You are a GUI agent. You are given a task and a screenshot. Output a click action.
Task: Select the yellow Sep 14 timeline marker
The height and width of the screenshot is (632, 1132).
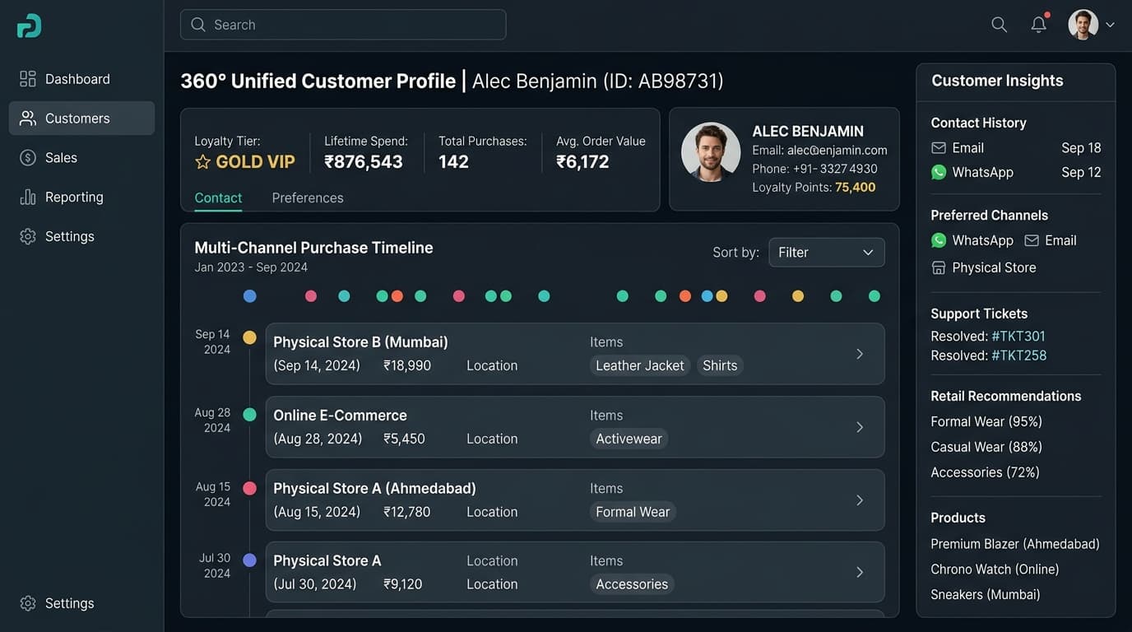(249, 337)
